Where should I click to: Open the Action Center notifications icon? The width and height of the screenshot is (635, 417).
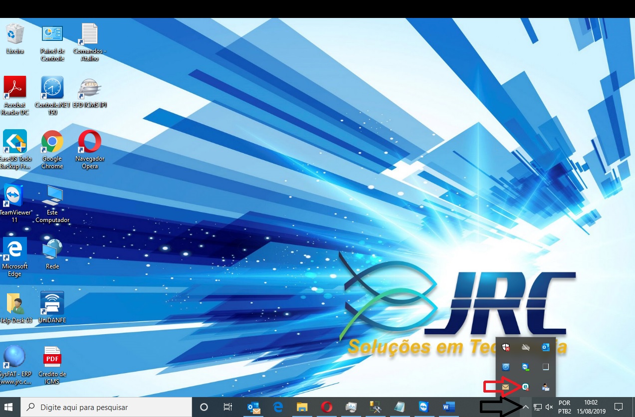click(x=619, y=407)
